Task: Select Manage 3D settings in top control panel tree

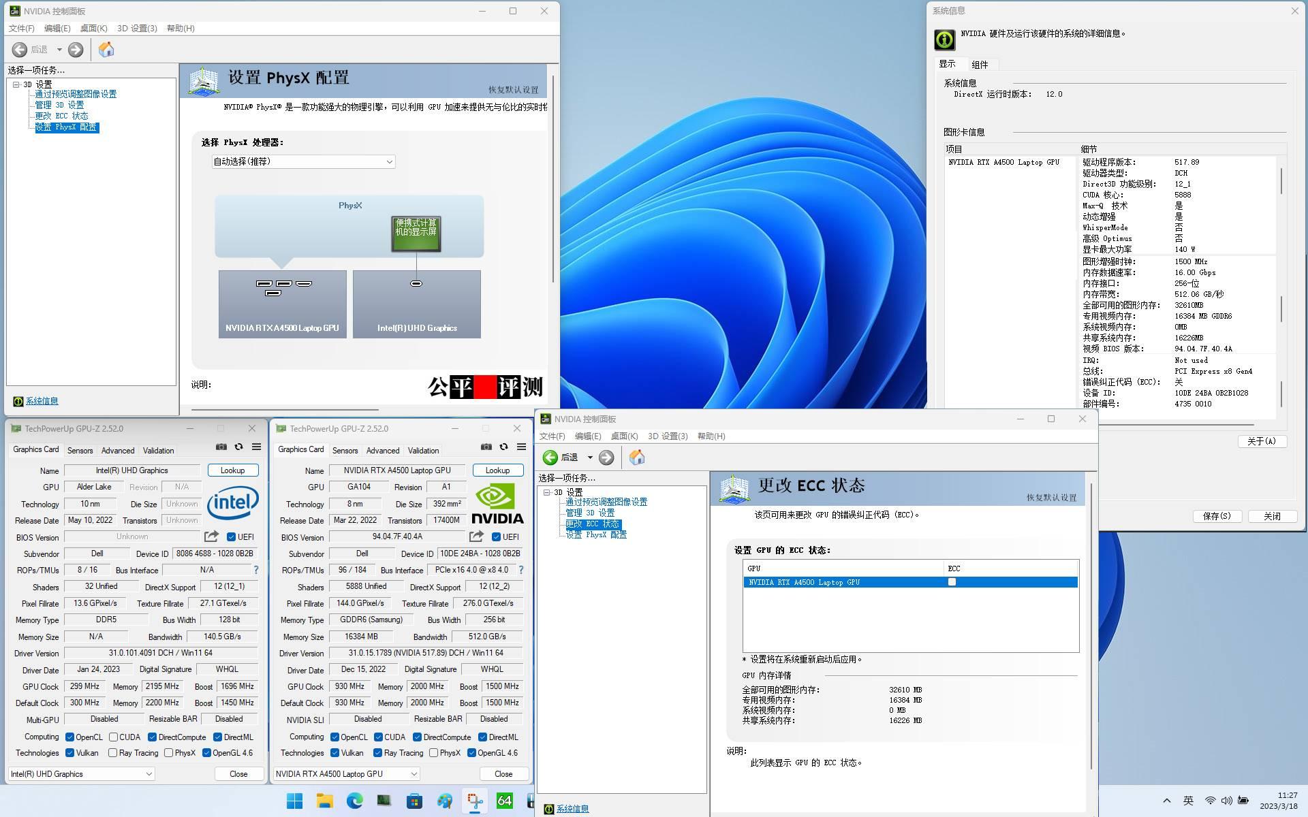Action: [x=59, y=106]
